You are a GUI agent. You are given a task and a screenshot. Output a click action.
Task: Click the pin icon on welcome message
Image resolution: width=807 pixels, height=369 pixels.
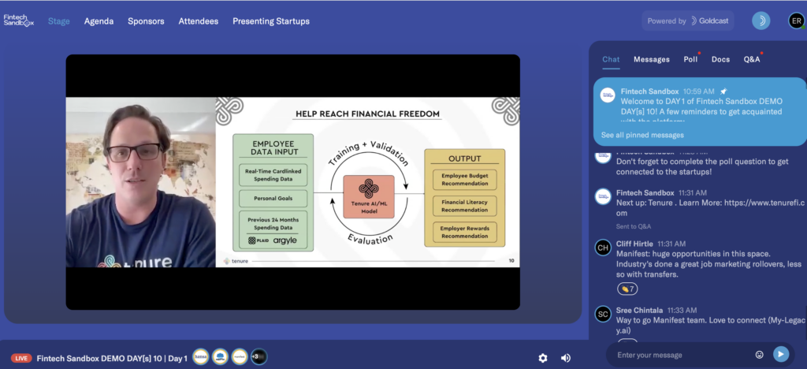pyautogui.click(x=723, y=91)
